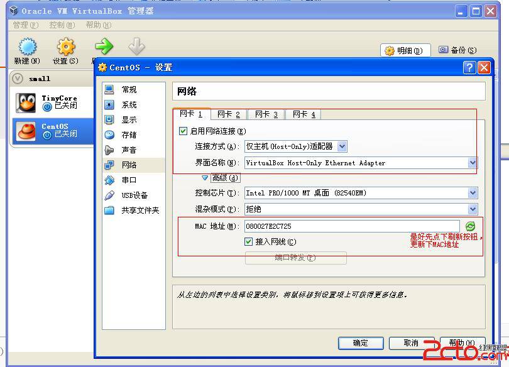Uncheck the 接入网线 option
Viewport: 509px width, 367px height.
point(249,242)
